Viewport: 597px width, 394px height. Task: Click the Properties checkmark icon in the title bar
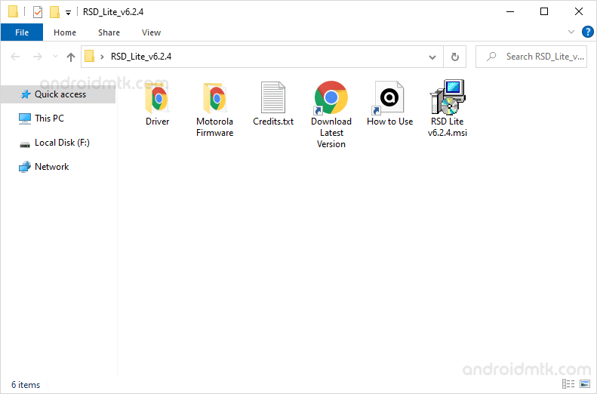38,12
